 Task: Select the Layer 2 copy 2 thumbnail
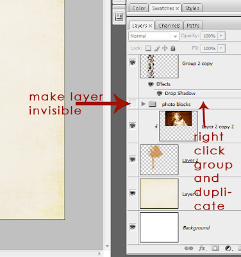(178, 126)
